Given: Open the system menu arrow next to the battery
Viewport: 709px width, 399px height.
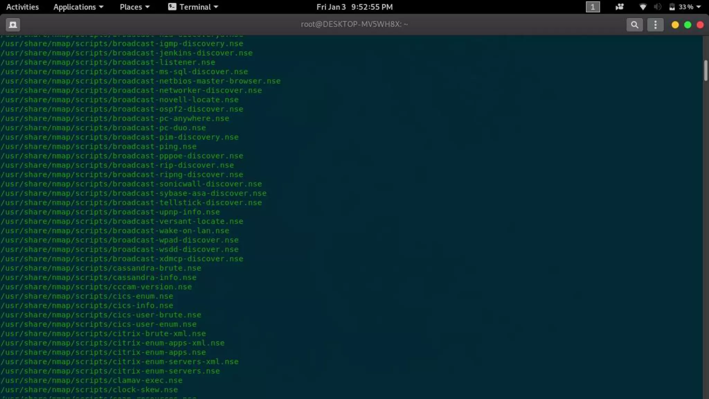Looking at the screenshot, I should pos(698,7).
